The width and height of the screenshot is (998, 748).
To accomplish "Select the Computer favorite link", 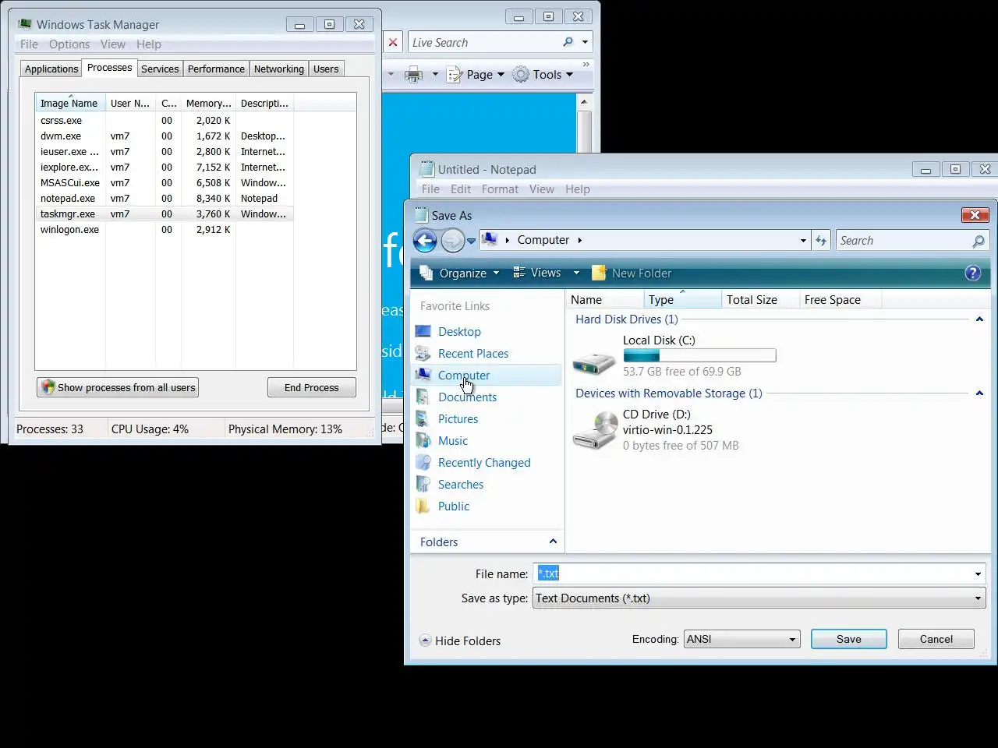I will pyautogui.click(x=464, y=376).
